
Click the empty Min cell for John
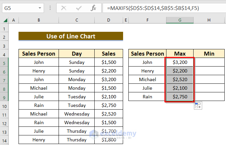(x=209, y=62)
